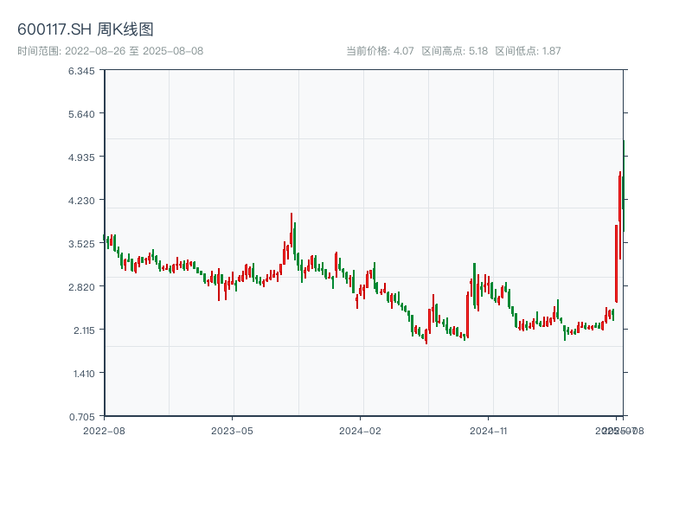Click the 区间低点 1.87 label
Viewport: 692px width, 519px height.
point(528,51)
